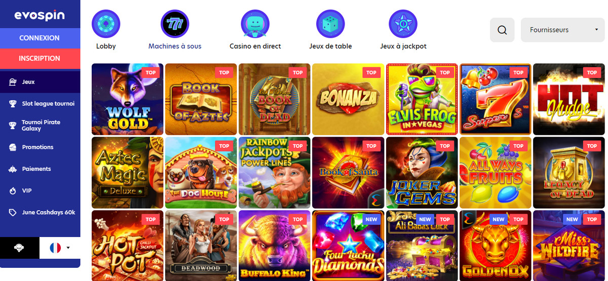The image size is (608, 281).
Task: Launch the Wolf Gold game thumbnail
Action: coord(127,99)
